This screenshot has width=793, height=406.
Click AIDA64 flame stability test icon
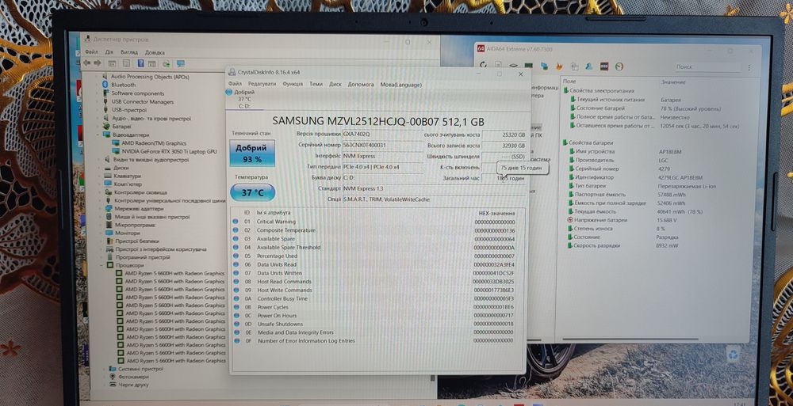pyautogui.click(x=559, y=66)
